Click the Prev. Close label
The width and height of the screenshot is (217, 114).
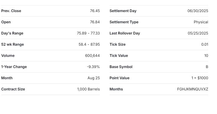(11, 11)
